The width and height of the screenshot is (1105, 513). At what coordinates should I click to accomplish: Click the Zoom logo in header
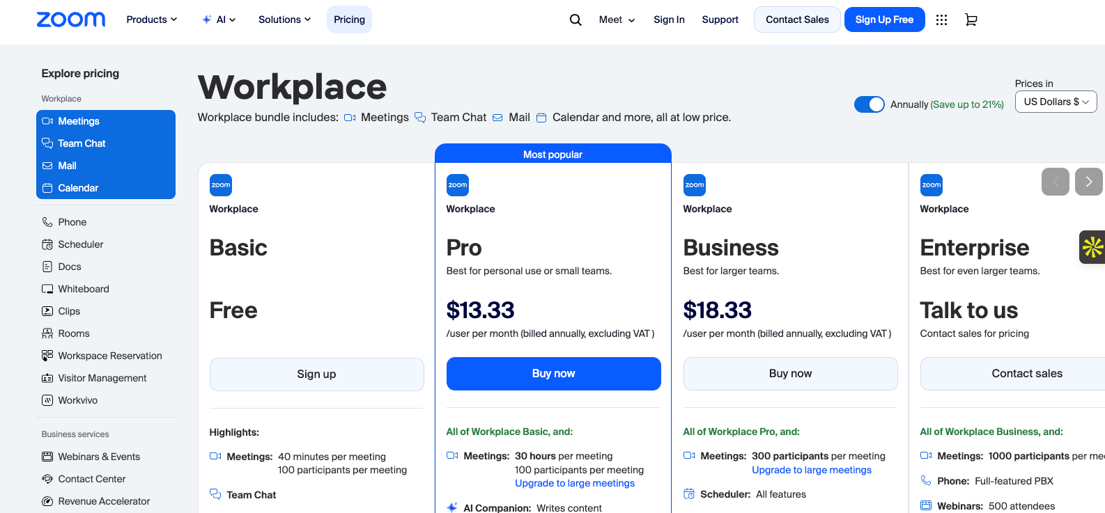[71, 19]
